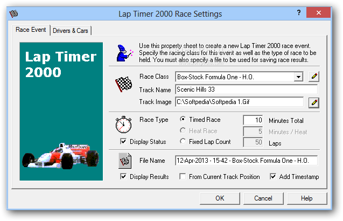Image resolution: width=343 pixels, height=221 pixels.
Task: Click the Cancel button
Action: (x=263, y=198)
